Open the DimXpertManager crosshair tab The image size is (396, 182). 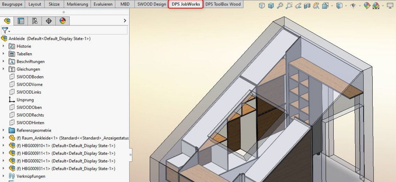pos(49,21)
